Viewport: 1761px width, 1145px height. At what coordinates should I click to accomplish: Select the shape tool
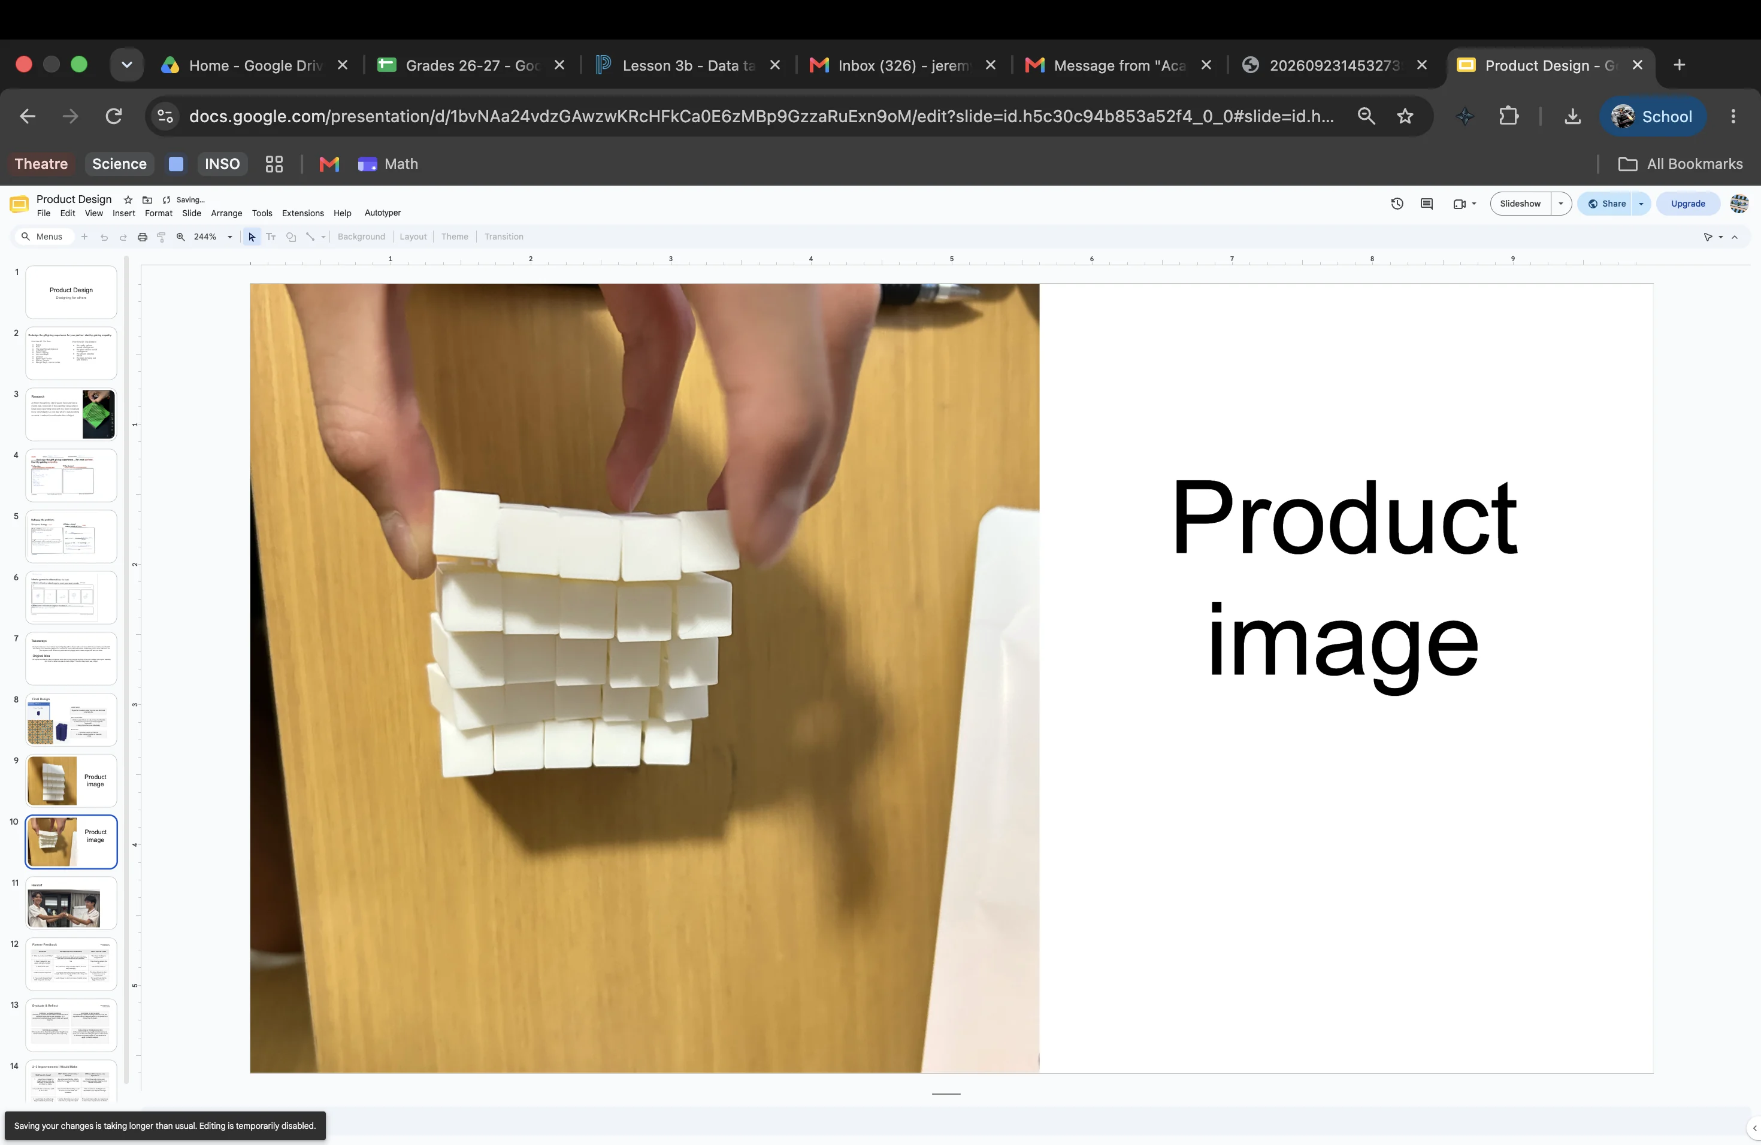point(291,237)
